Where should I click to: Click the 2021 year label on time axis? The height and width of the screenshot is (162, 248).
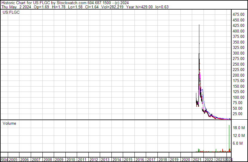pyautogui.click(x=197, y=160)
